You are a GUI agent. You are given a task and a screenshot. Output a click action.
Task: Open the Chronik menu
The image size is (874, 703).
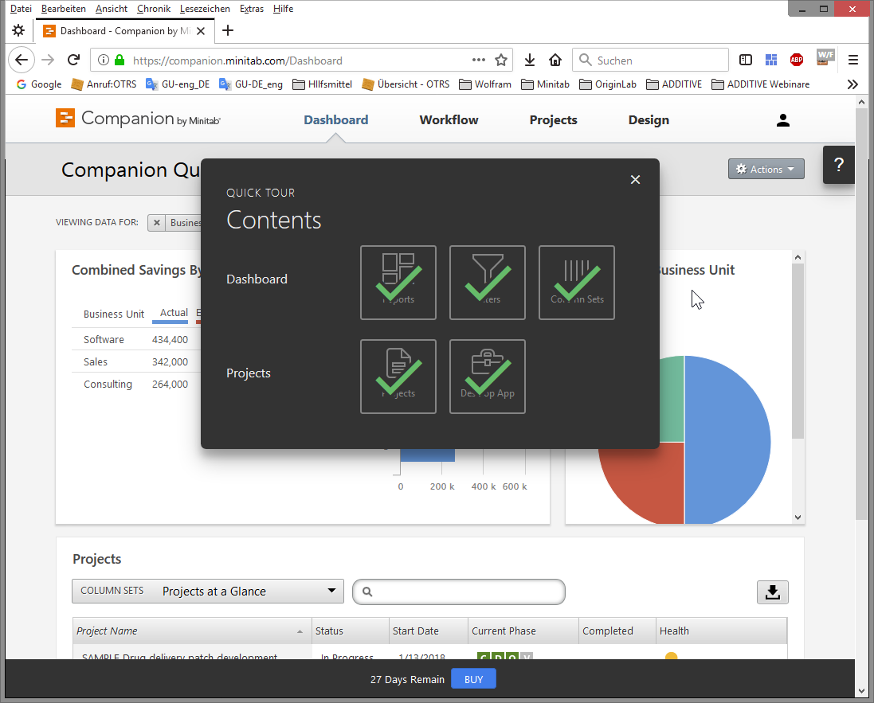153,8
